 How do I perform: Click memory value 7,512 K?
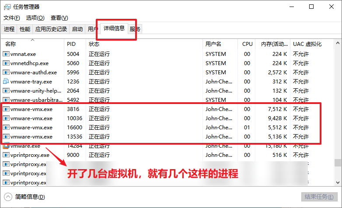coord(277,109)
